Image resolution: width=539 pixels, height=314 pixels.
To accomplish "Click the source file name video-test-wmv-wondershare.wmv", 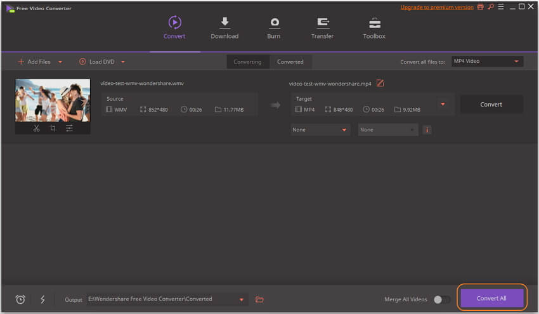I will tap(142, 83).
